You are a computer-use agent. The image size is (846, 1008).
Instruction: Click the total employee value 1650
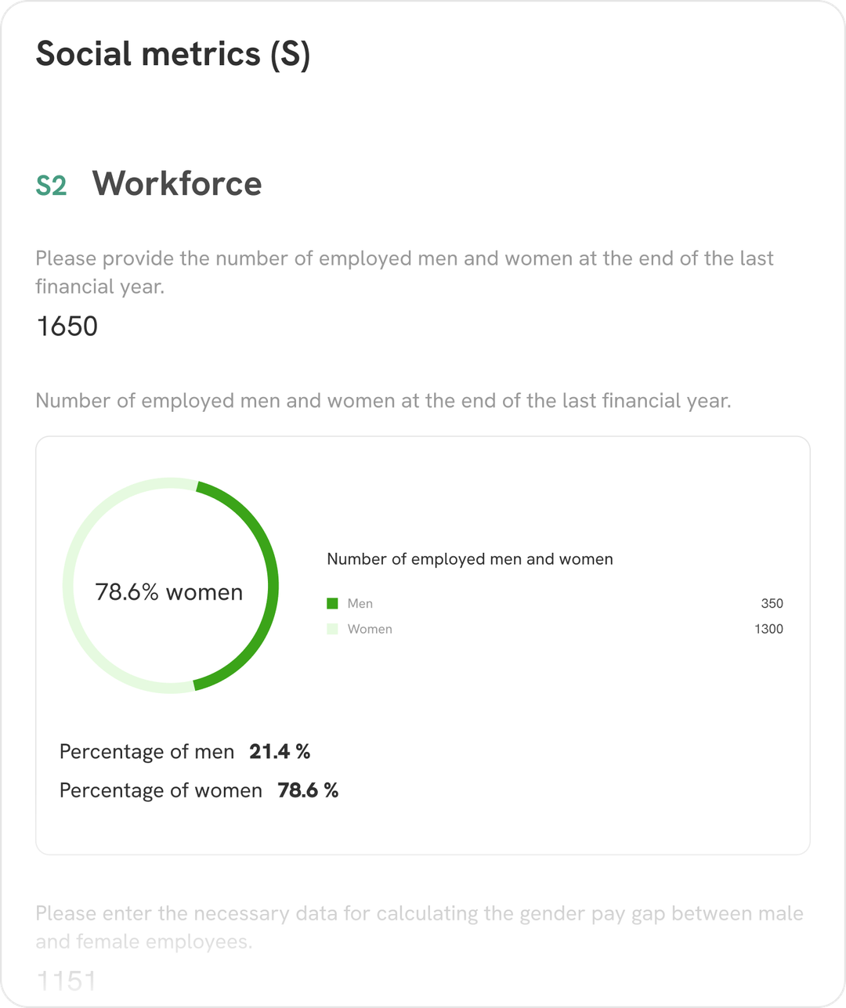67,326
